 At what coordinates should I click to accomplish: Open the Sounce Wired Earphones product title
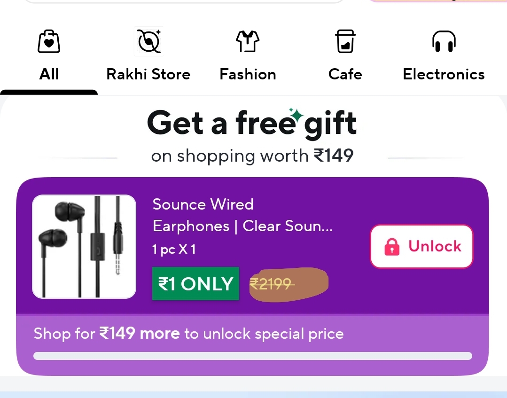pos(242,215)
